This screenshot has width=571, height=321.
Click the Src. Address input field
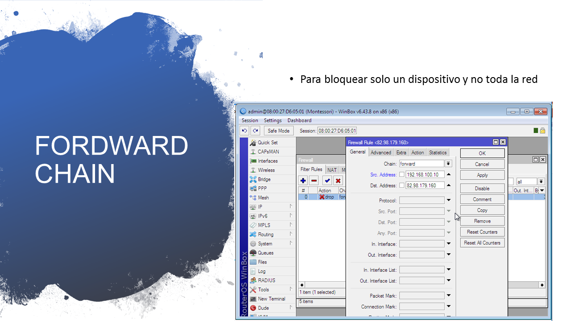[x=425, y=175]
